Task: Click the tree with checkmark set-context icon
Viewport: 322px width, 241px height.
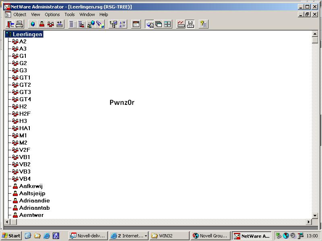Action: click(114, 24)
